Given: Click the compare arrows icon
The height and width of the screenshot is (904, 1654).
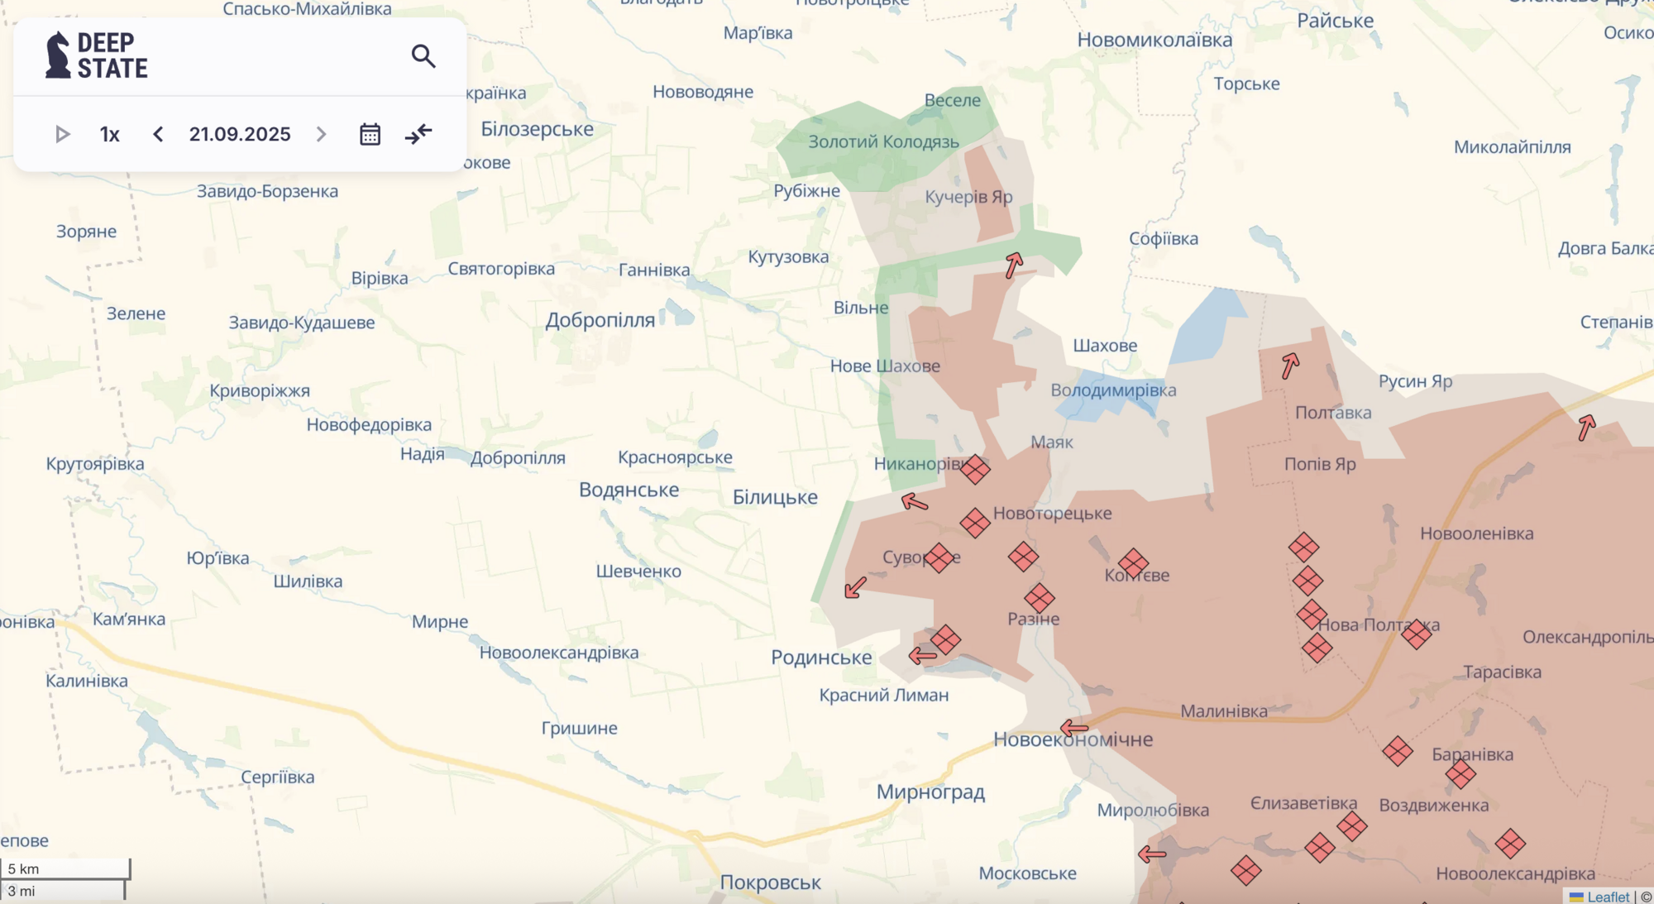Looking at the screenshot, I should click(418, 134).
